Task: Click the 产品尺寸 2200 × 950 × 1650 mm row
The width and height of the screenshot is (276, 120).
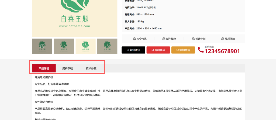Action: [x=184, y=29]
